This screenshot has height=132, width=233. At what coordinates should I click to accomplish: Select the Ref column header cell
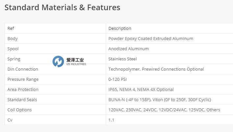(x=11, y=29)
